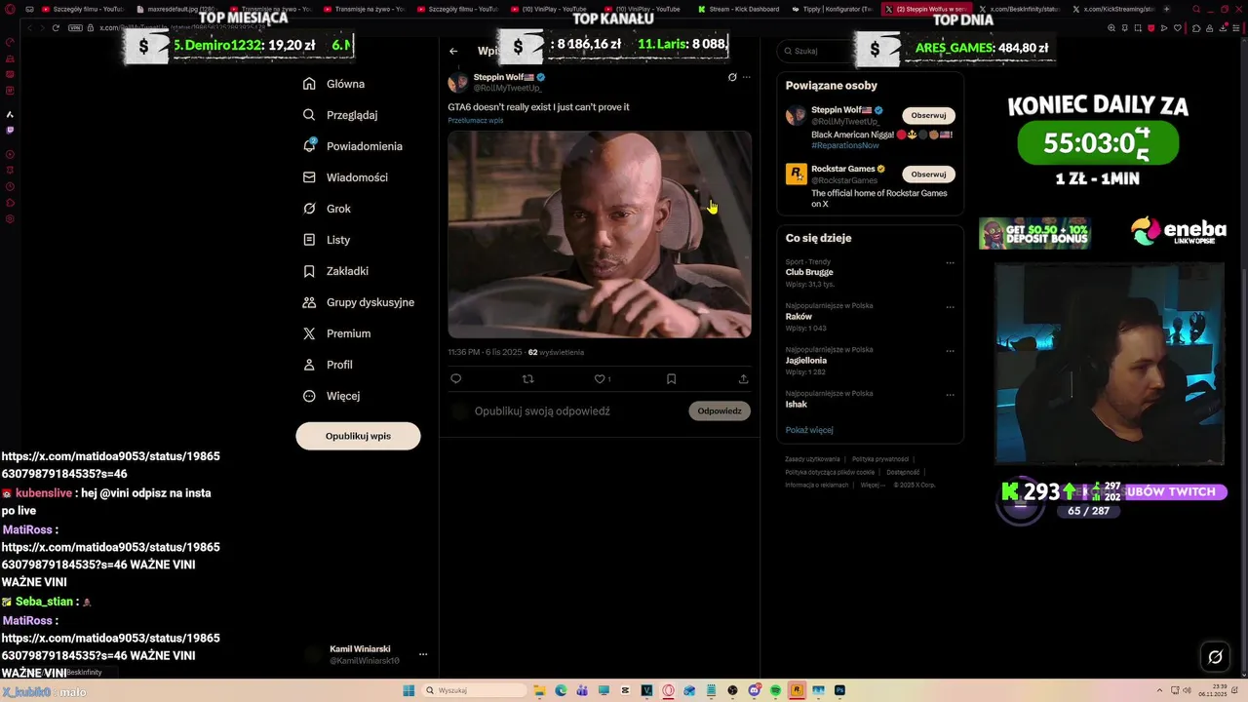Click the reply icon under the post
1248x702 pixels.
[455, 378]
